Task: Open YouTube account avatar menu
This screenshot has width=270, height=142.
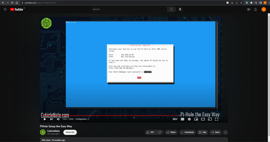Action: [264, 9]
